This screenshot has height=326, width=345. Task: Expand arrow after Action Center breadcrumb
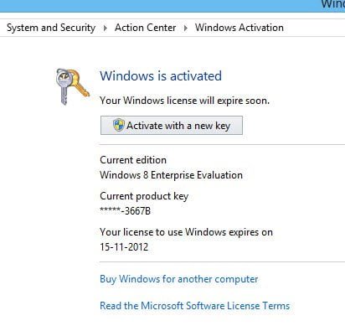click(186, 28)
